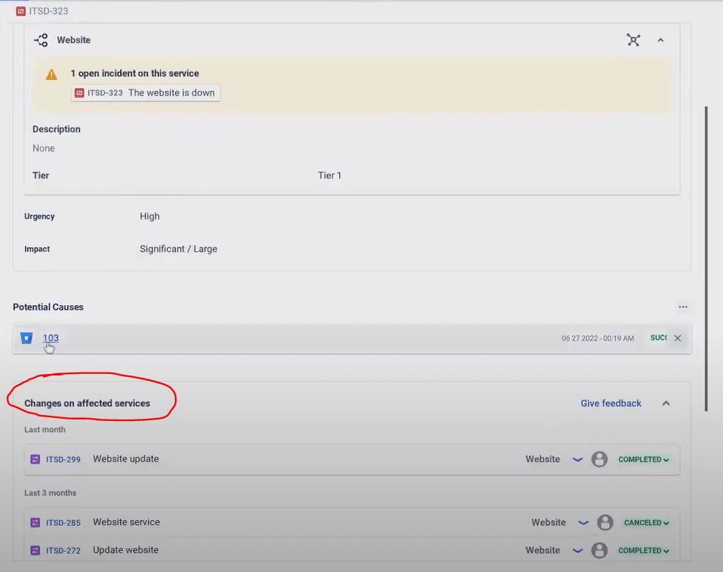Open change request ITSD-299
This screenshot has height=572, width=723.
click(x=63, y=459)
